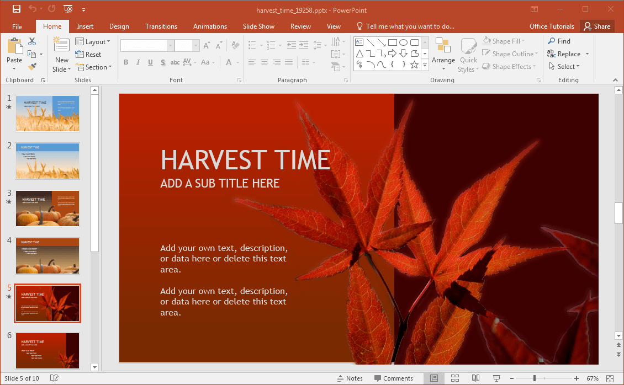Select slide 3 pumpkin thumbnail
This screenshot has width=624, height=385.
[47, 208]
